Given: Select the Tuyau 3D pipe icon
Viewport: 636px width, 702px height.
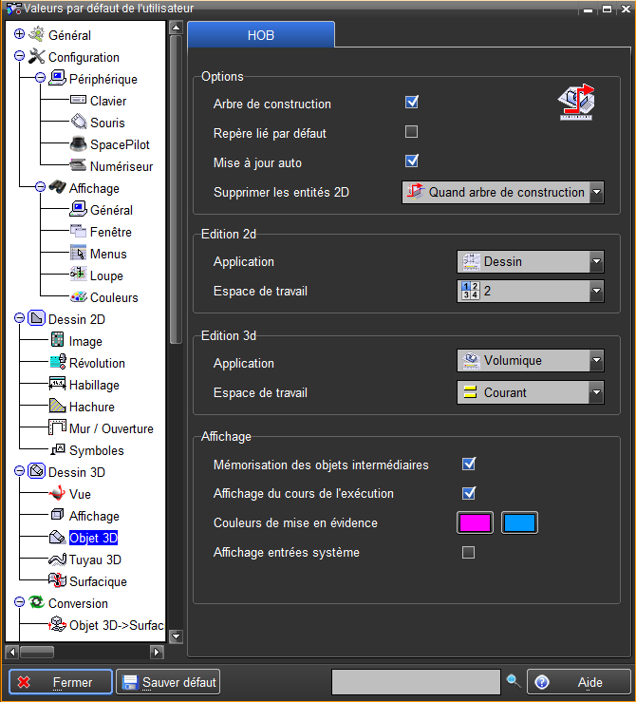Looking at the screenshot, I should [57, 560].
